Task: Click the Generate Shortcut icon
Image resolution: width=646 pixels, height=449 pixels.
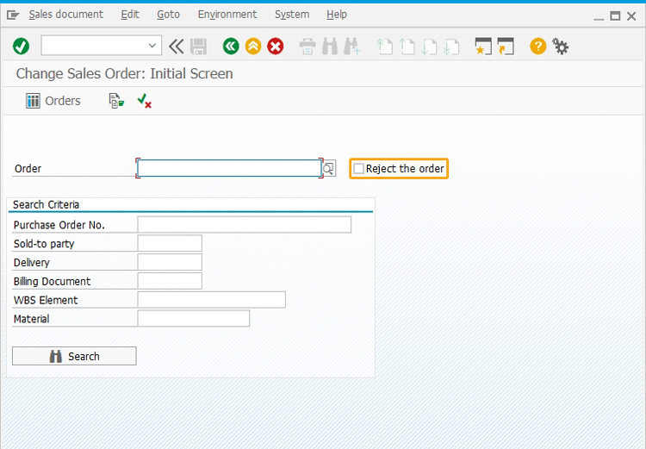Action: (505, 47)
